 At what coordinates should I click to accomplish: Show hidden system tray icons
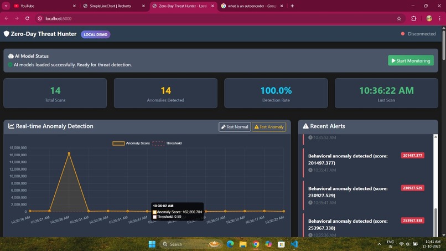379,244
